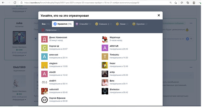The height and width of the screenshot is (108, 204).
Task: Open Gleb1969's post options ellipsis menu
Action: [191, 67]
